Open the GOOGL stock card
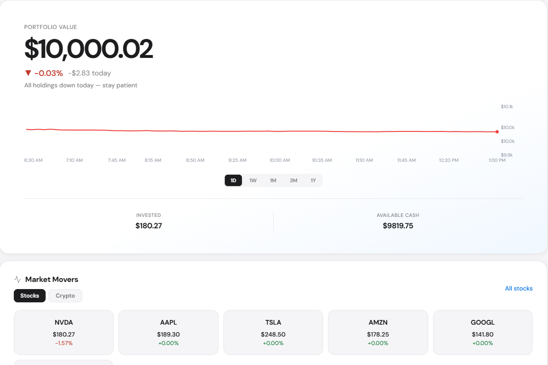Image resolution: width=548 pixels, height=365 pixels. pyautogui.click(x=482, y=332)
